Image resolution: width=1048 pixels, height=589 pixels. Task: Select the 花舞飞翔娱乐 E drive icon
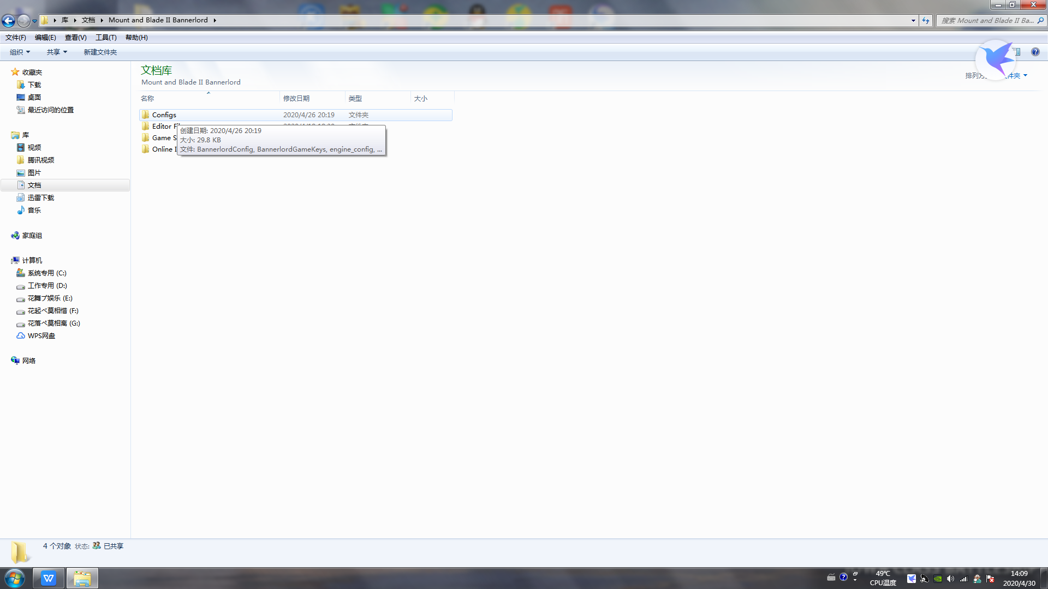point(20,298)
